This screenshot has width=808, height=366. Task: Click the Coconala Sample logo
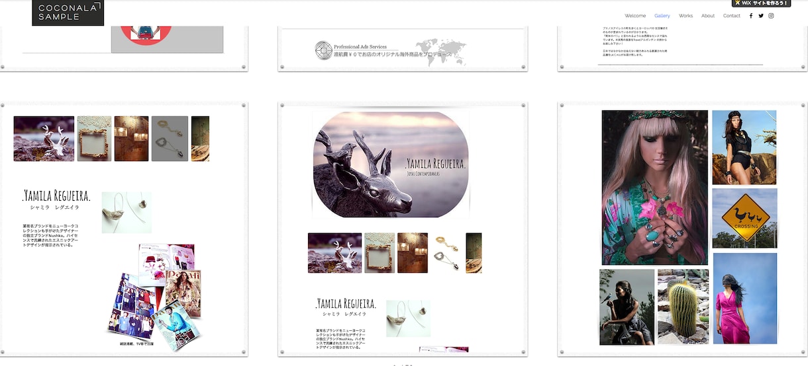coord(68,13)
